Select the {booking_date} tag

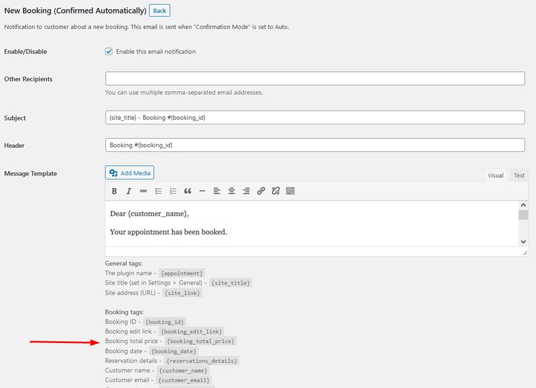click(x=174, y=351)
